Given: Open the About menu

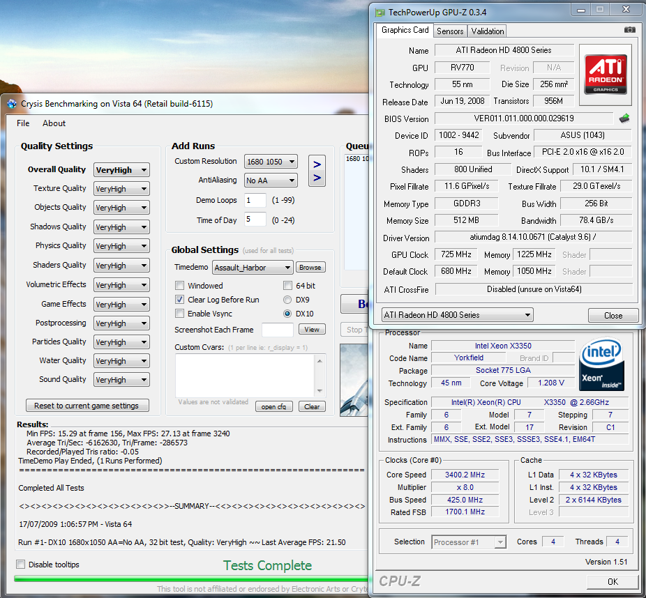Looking at the screenshot, I should tap(54, 123).
